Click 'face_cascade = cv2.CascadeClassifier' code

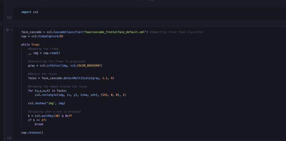pyautogui.click(x=51, y=32)
